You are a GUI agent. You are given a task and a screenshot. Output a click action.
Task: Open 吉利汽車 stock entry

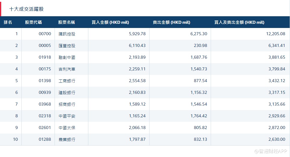coord(67,69)
